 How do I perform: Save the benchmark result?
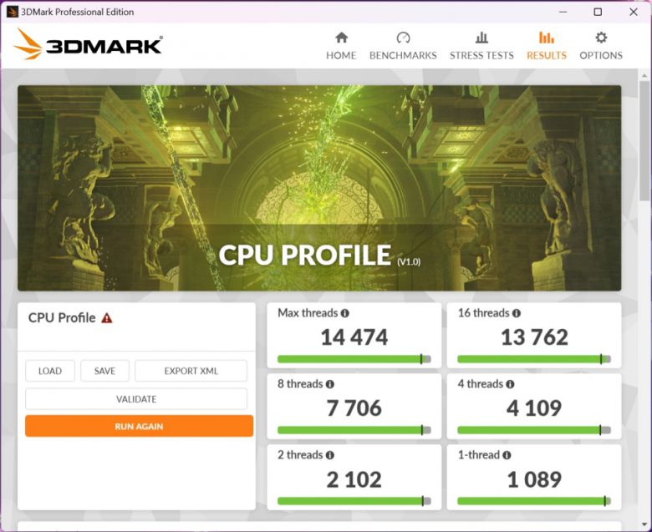click(104, 371)
